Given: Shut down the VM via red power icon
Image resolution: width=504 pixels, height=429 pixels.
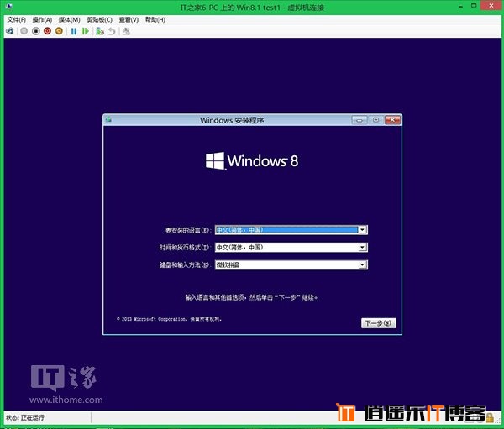Looking at the screenshot, I should 48,31.
